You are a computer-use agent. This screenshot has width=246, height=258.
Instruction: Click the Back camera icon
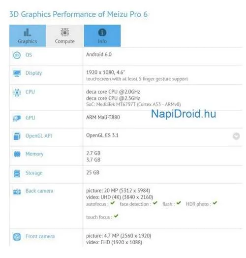tap(17, 192)
